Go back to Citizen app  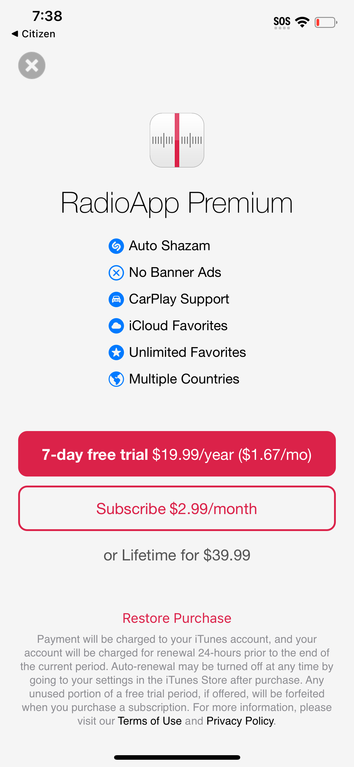(x=34, y=34)
